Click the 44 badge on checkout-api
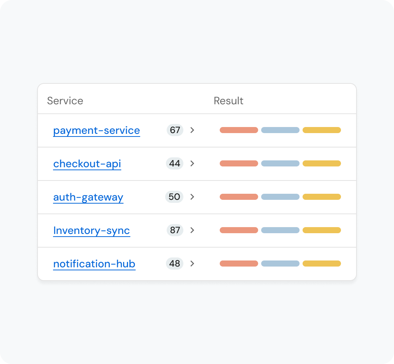Screen dimensions: 394x364 click(175, 163)
